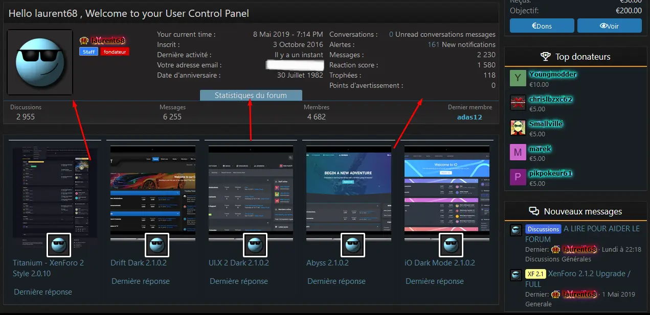Click marek's pink M avatar

tap(518, 152)
